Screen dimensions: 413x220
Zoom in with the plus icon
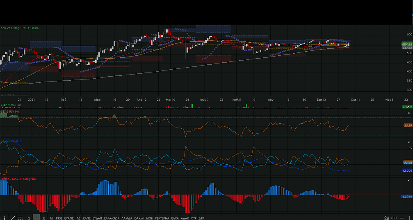[x=409, y=218]
